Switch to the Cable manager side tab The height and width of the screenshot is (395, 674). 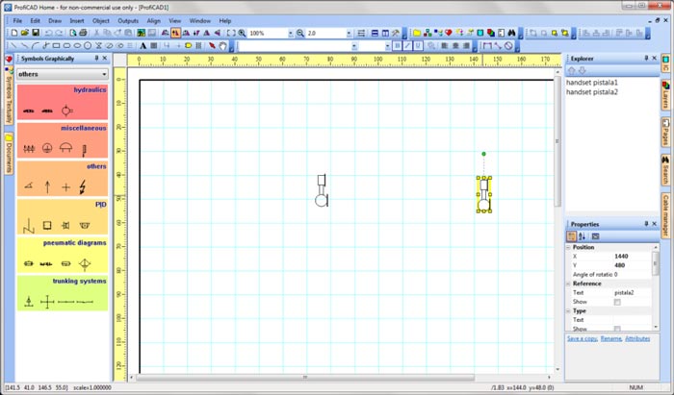[666, 215]
